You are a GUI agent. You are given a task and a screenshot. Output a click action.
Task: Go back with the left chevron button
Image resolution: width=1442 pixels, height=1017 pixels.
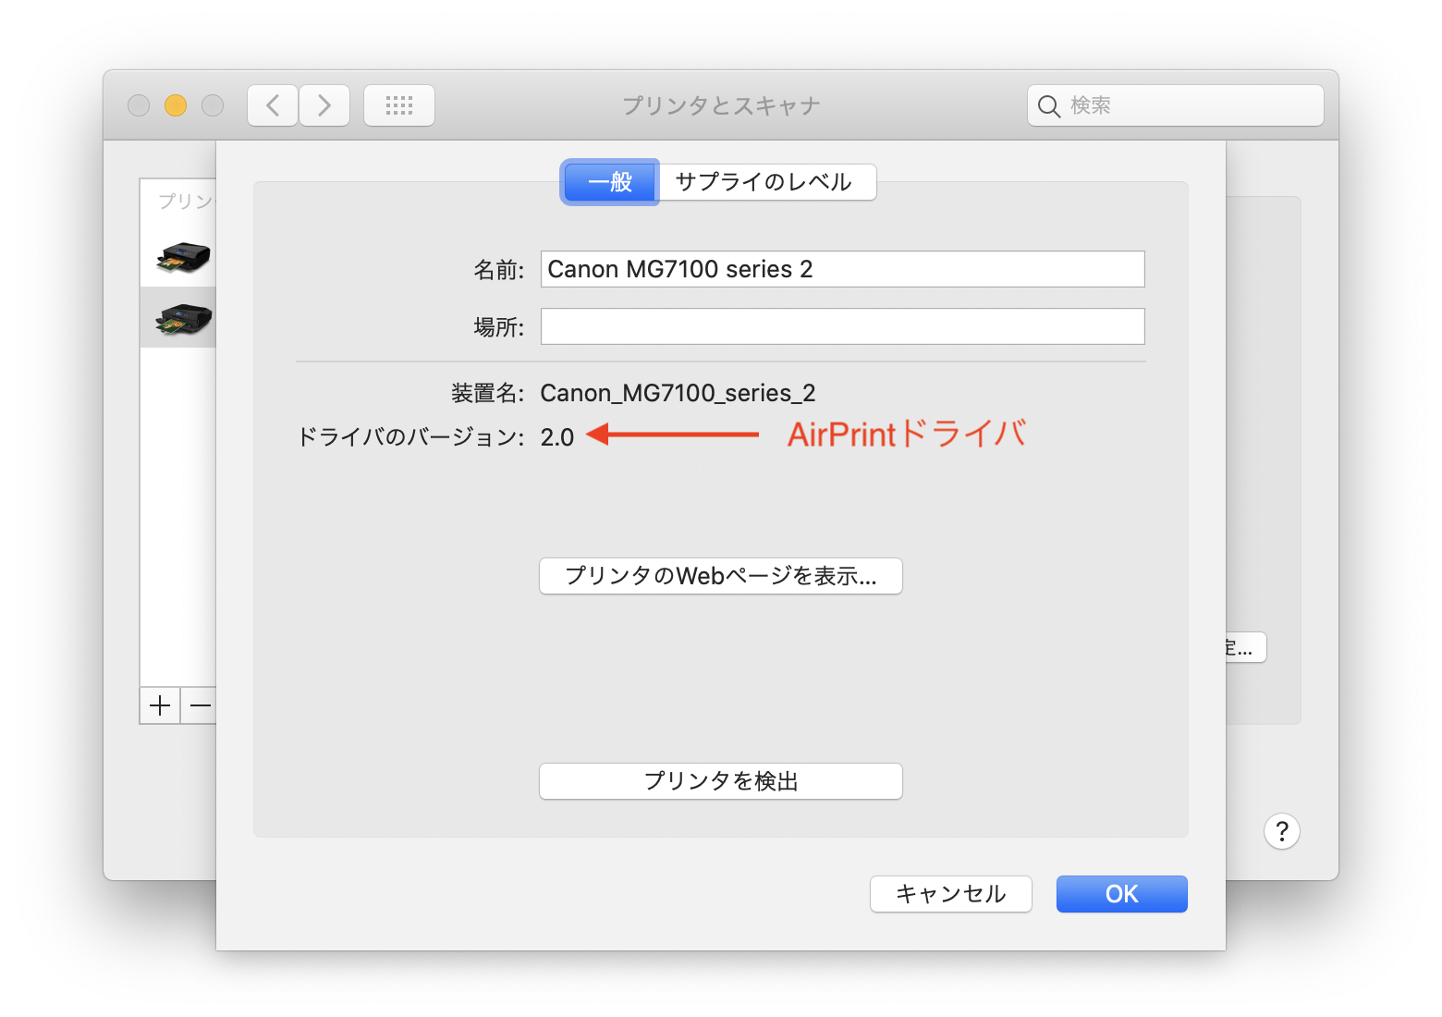point(273,105)
